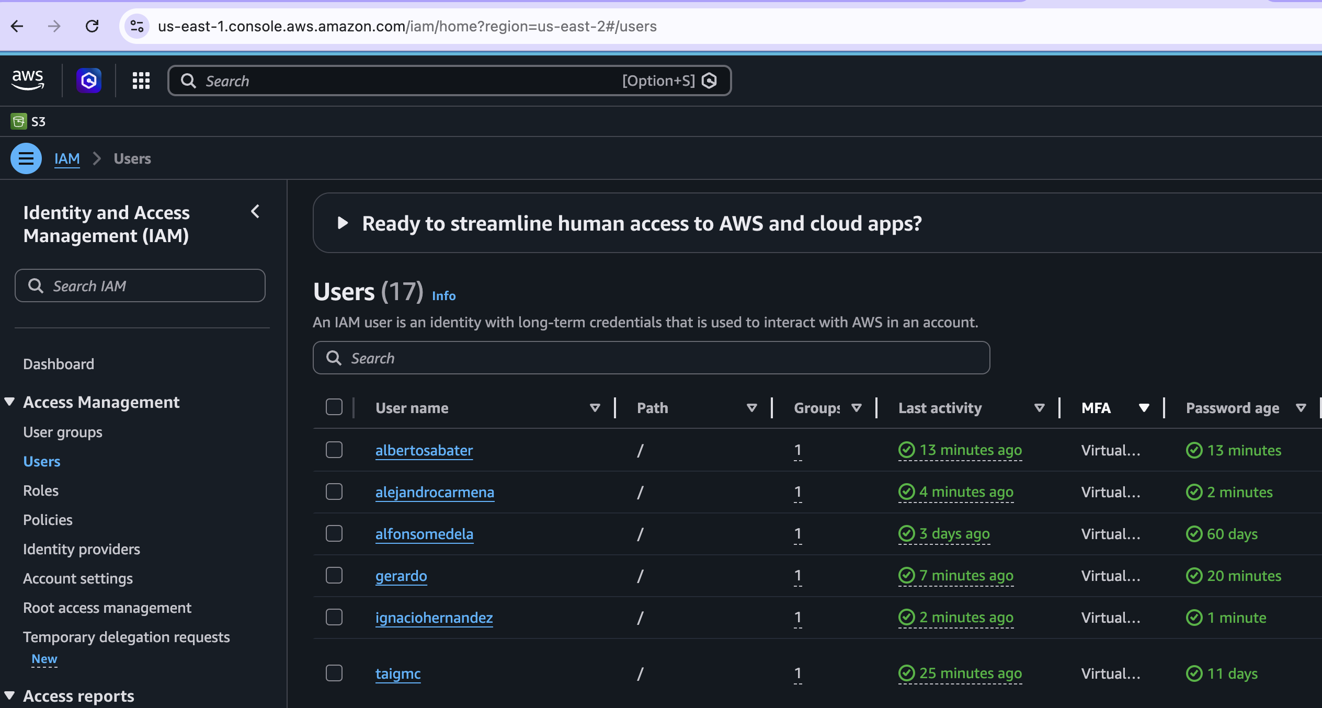This screenshot has width=1322, height=708.
Task: Expand the streamline human access banner
Action: 343,223
